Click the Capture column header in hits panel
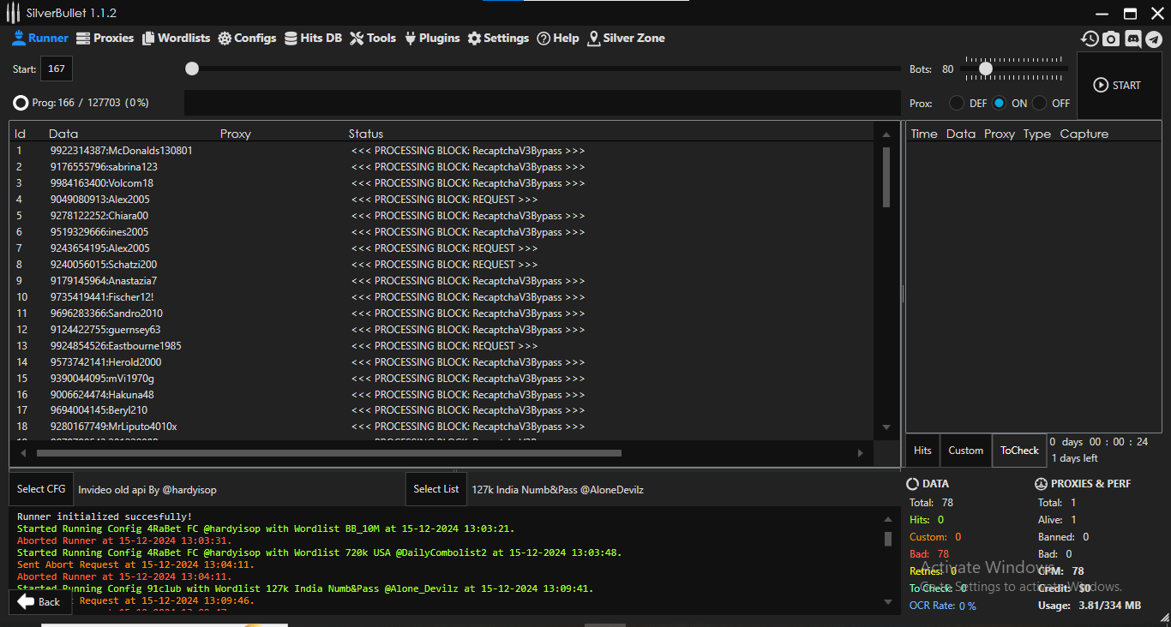 point(1084,134)
